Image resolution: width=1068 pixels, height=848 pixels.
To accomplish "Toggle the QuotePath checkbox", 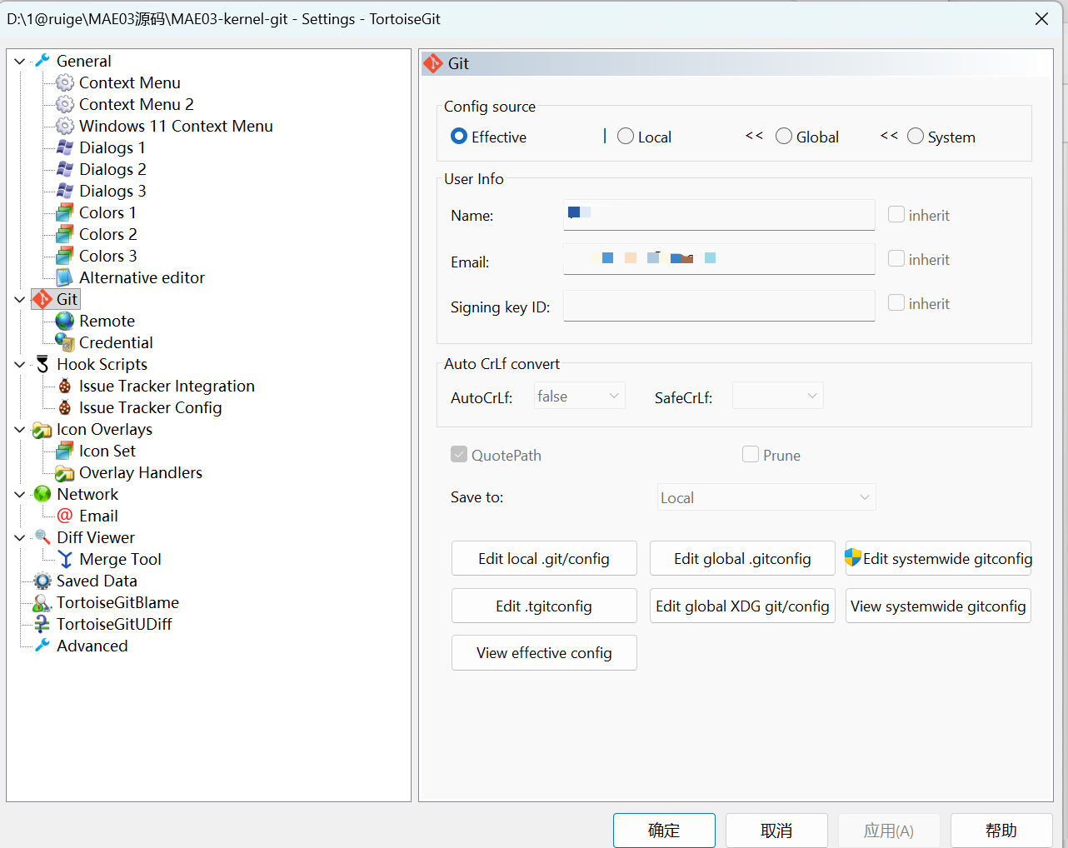I will click(x=459, y=454).
